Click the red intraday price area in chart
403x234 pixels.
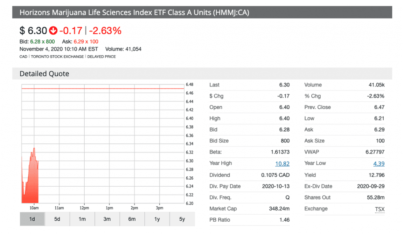click(x=31, y=181)
